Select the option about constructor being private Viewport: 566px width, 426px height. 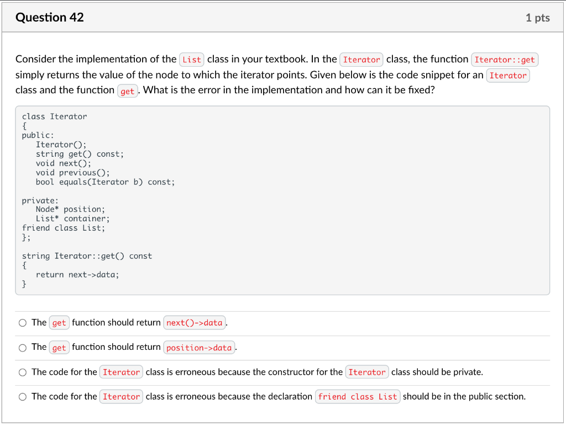tap(23, 372)
